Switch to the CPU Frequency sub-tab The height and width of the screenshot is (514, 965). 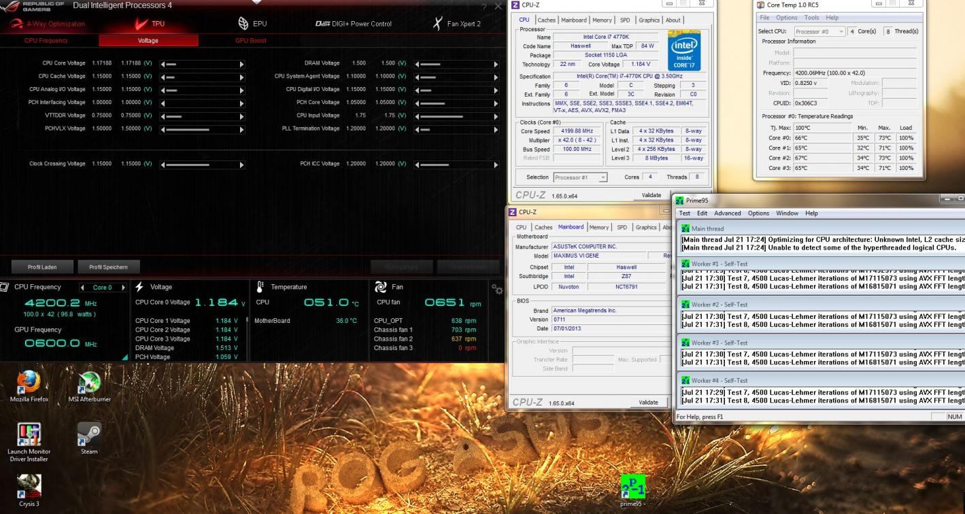(46, 41)
